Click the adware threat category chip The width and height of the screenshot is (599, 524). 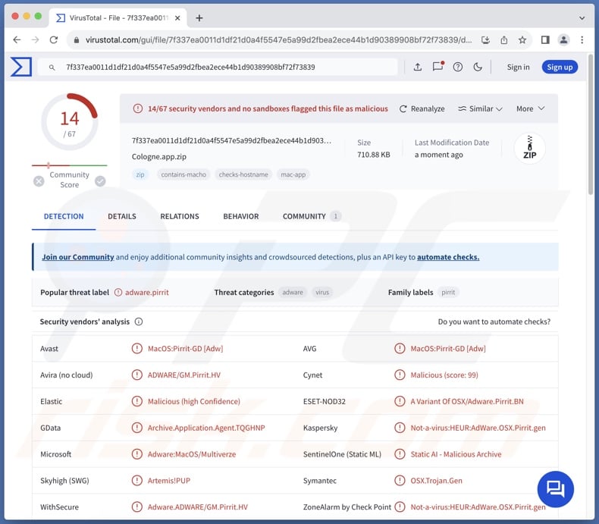pyautogui.click(x=293, y=292)
